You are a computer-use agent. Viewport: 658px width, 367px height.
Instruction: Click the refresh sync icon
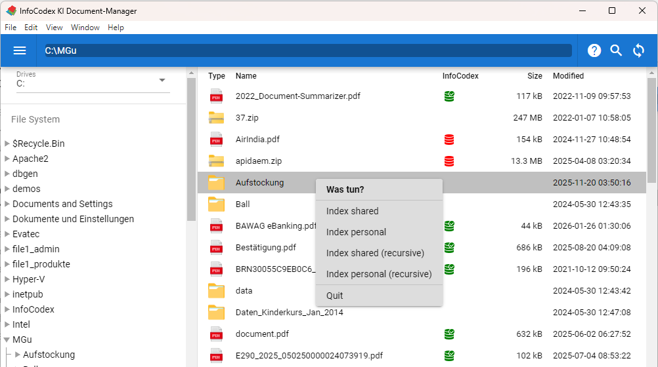click(638, 50)
